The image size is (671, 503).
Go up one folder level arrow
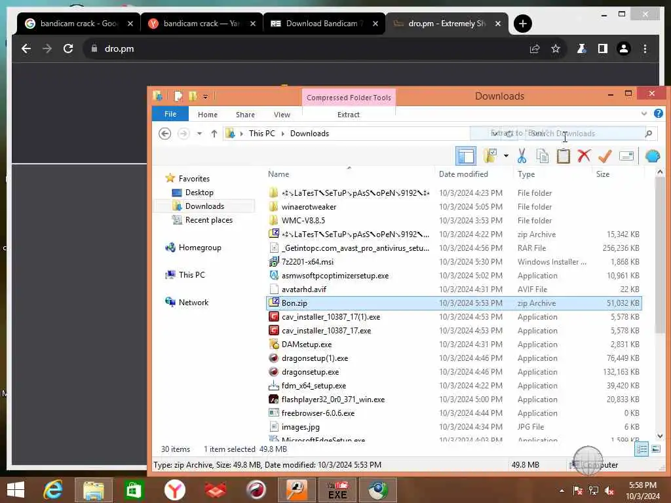click(214, 134)
